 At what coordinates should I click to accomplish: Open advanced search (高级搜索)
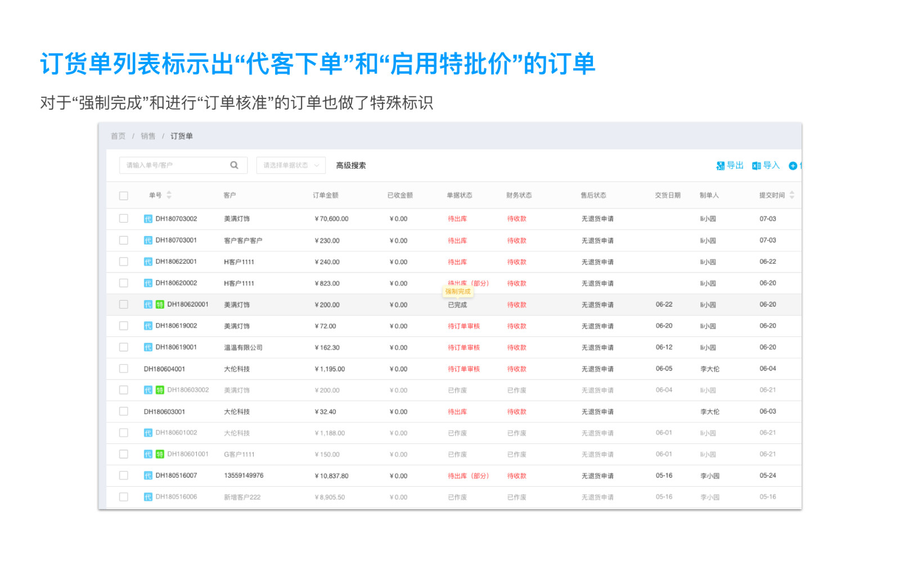click(x=351, y=165)
